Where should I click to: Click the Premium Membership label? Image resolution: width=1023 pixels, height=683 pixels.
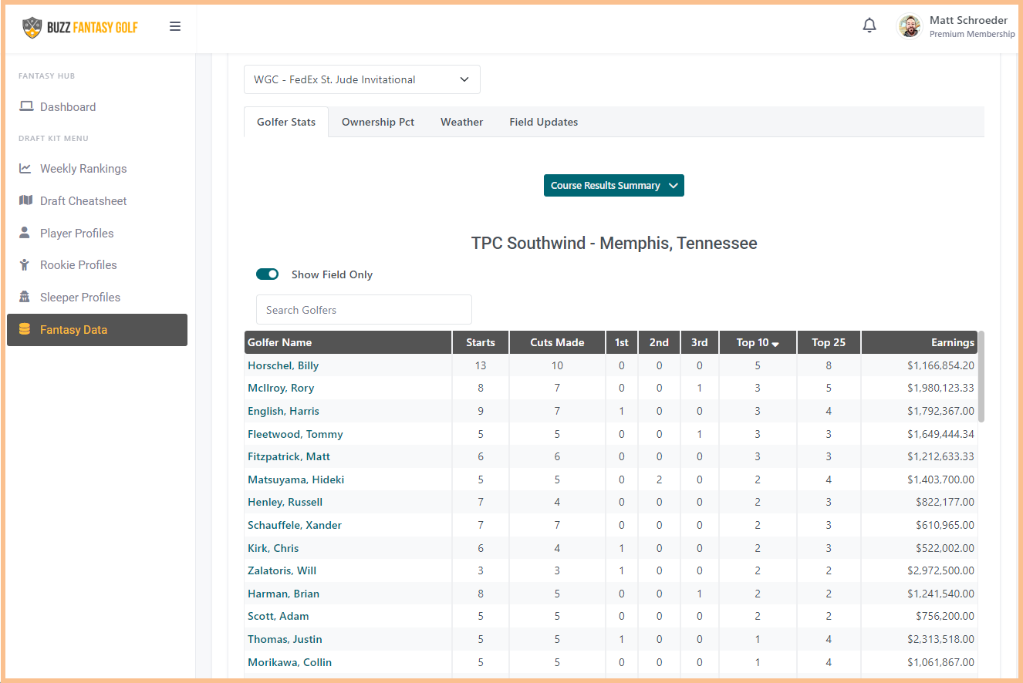point(972,34)
